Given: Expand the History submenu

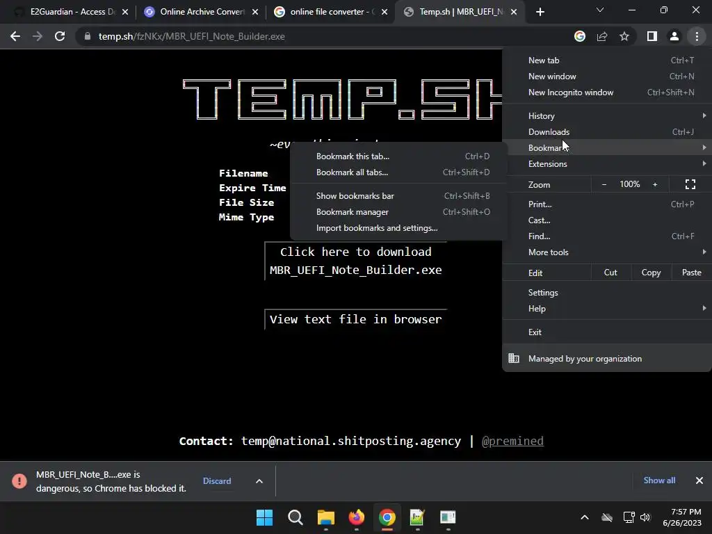Looking at the screenshot, I should [x=606, y=116].
